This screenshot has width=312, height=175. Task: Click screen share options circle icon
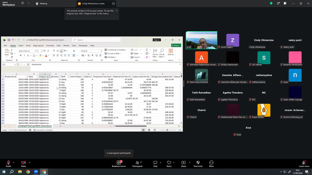pyautogui.click(x=114, y=3)
